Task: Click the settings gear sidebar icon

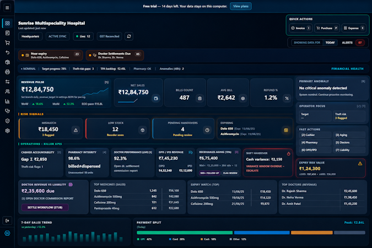Action: coord(7,131)
